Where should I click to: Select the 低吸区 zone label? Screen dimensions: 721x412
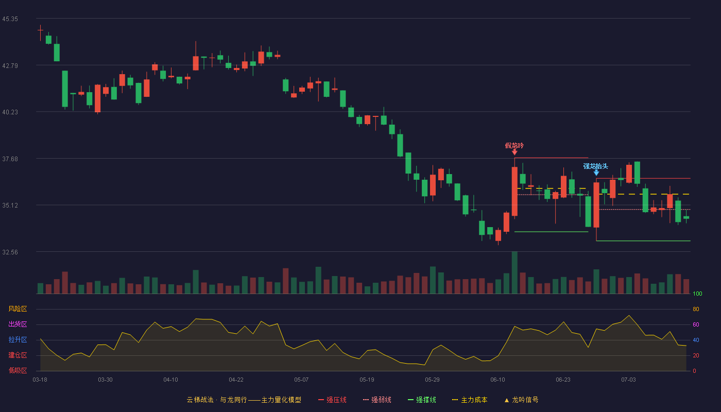coord(18,370)
